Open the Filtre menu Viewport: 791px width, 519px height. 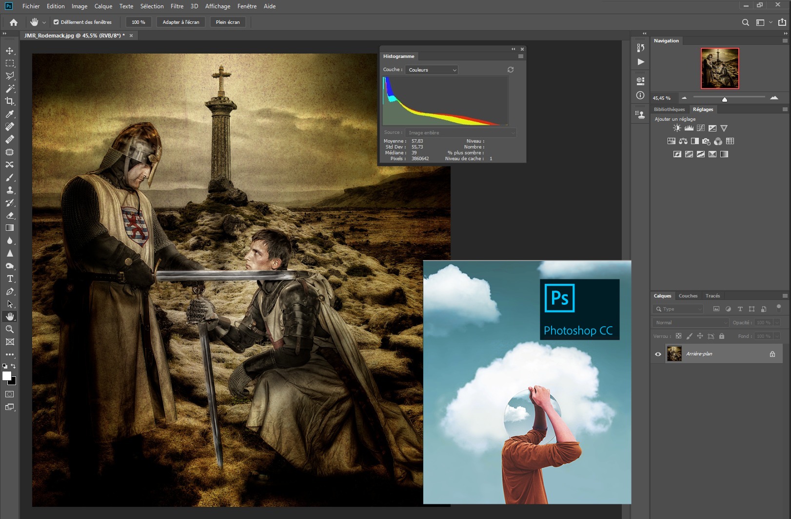pos(177,6)
